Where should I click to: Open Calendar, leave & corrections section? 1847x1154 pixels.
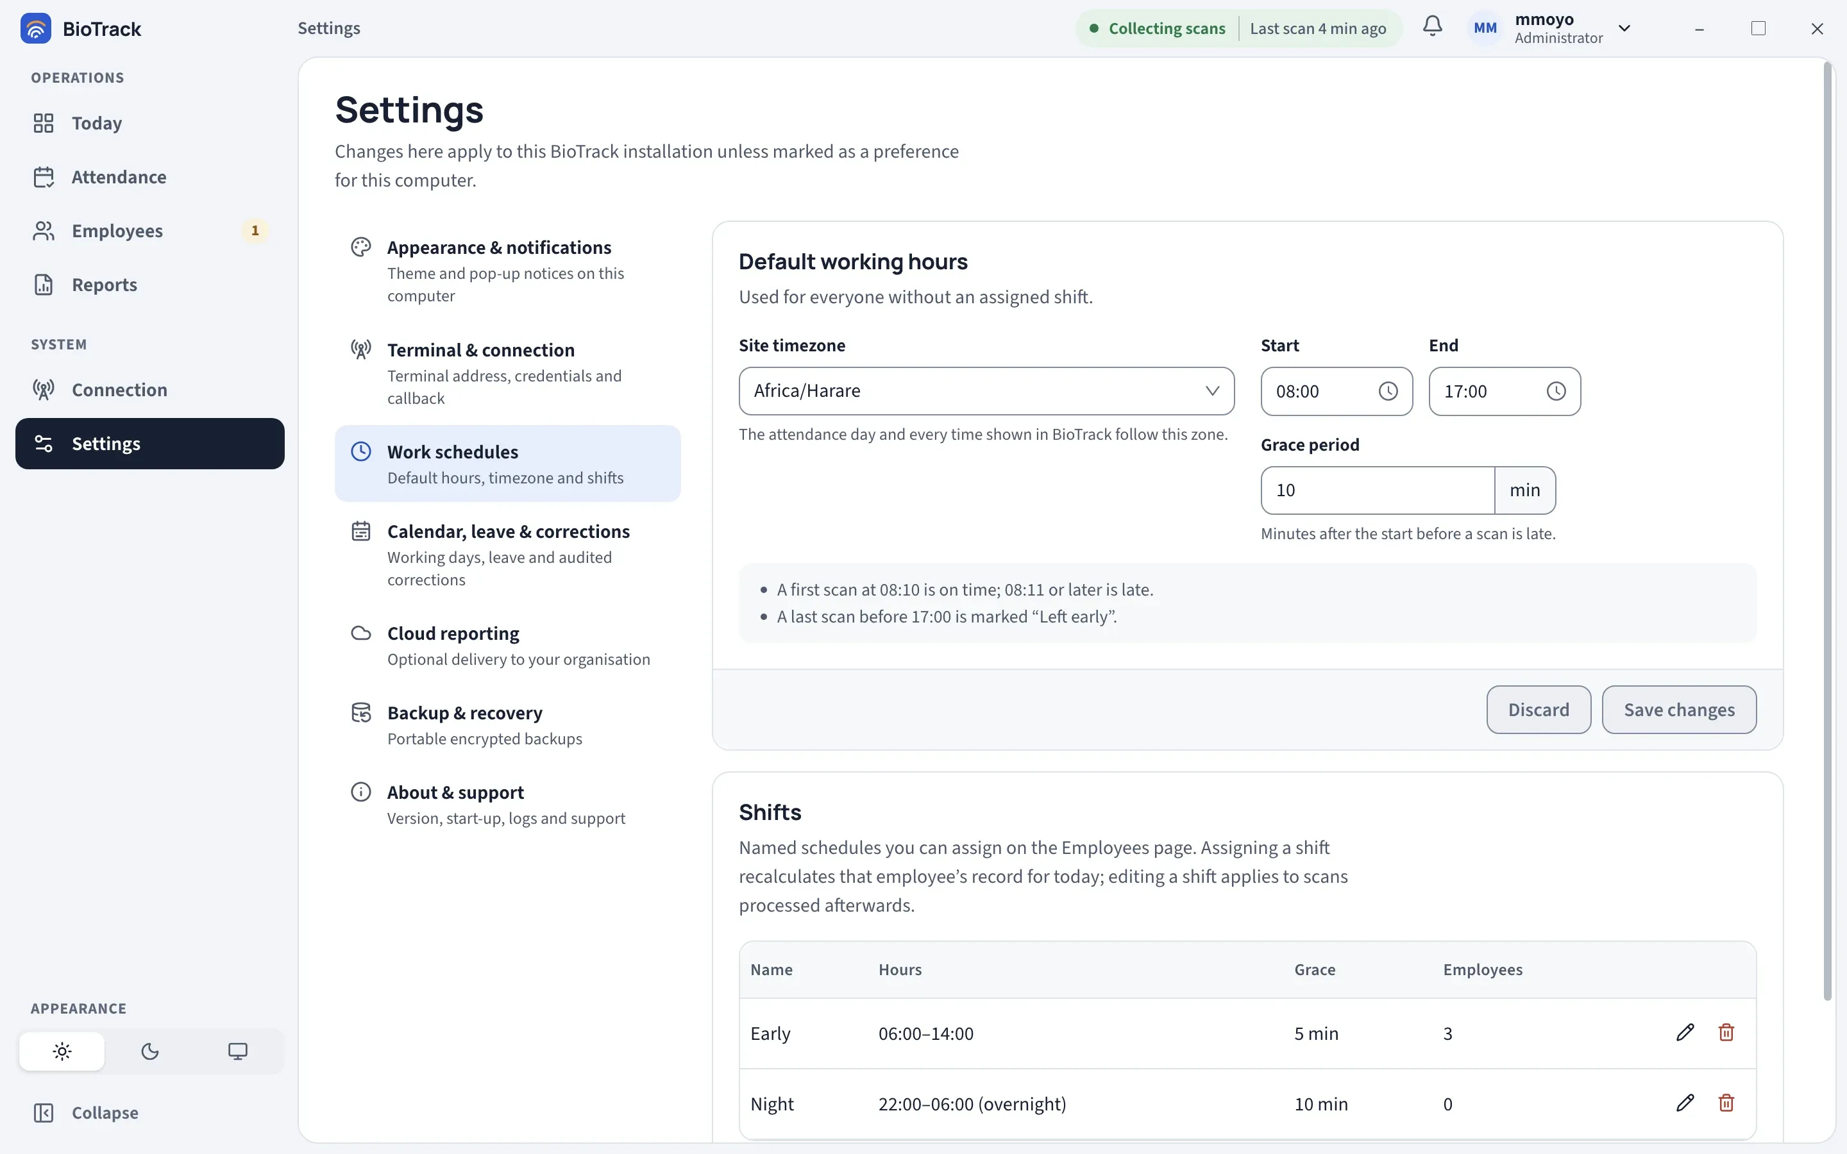(x=507, y=555)
